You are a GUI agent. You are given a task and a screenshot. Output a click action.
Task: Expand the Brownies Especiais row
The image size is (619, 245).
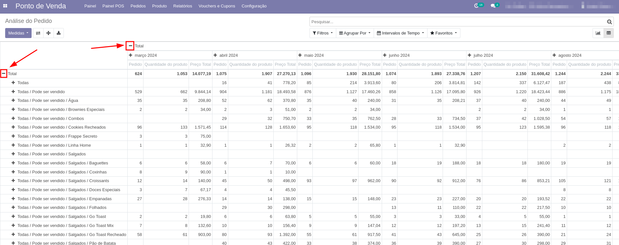pyautogui.click(x=13, y=109)
